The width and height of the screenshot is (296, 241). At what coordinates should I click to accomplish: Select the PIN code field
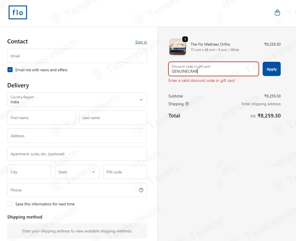[125, 172]
